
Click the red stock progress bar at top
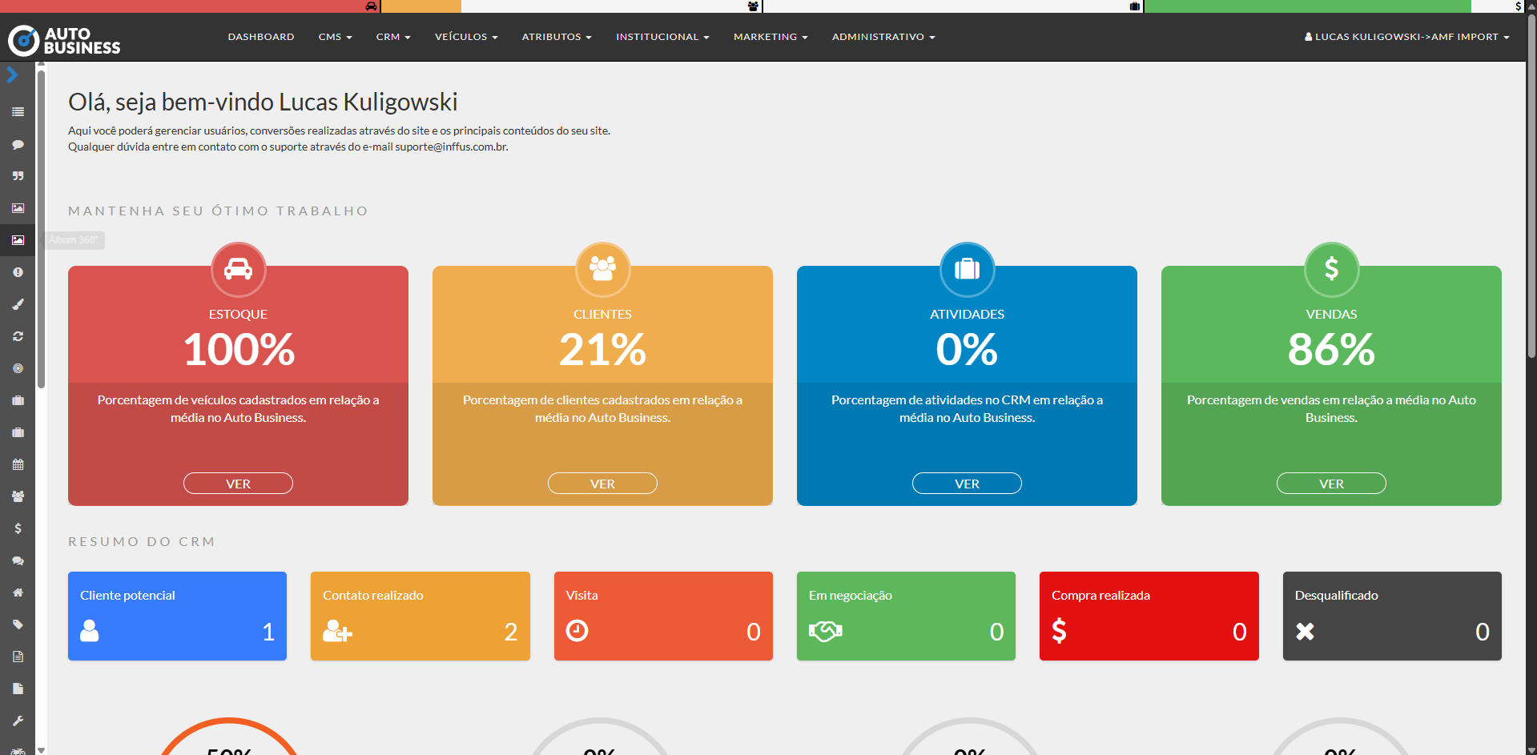pos(190,6)
